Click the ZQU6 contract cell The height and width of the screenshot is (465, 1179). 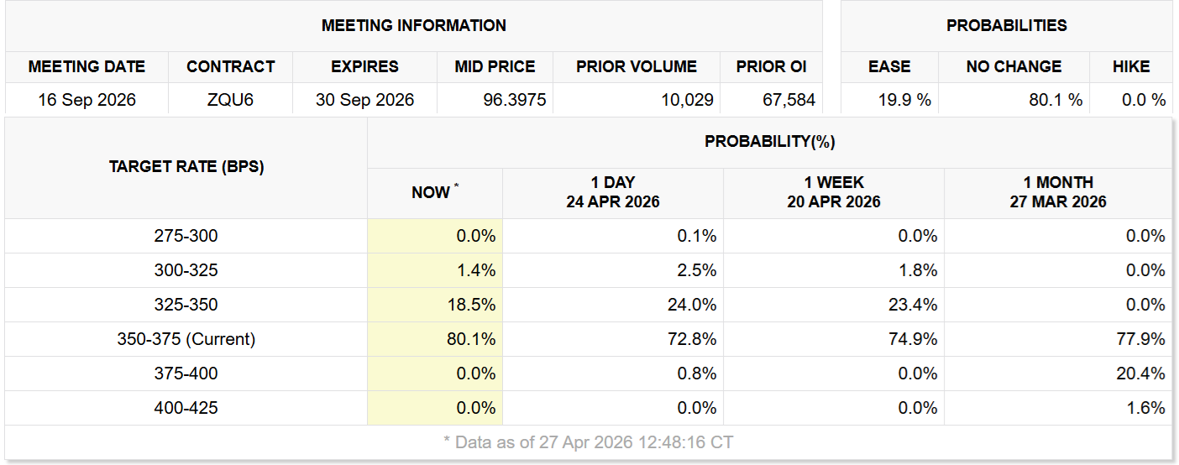(x=230, y=100)
